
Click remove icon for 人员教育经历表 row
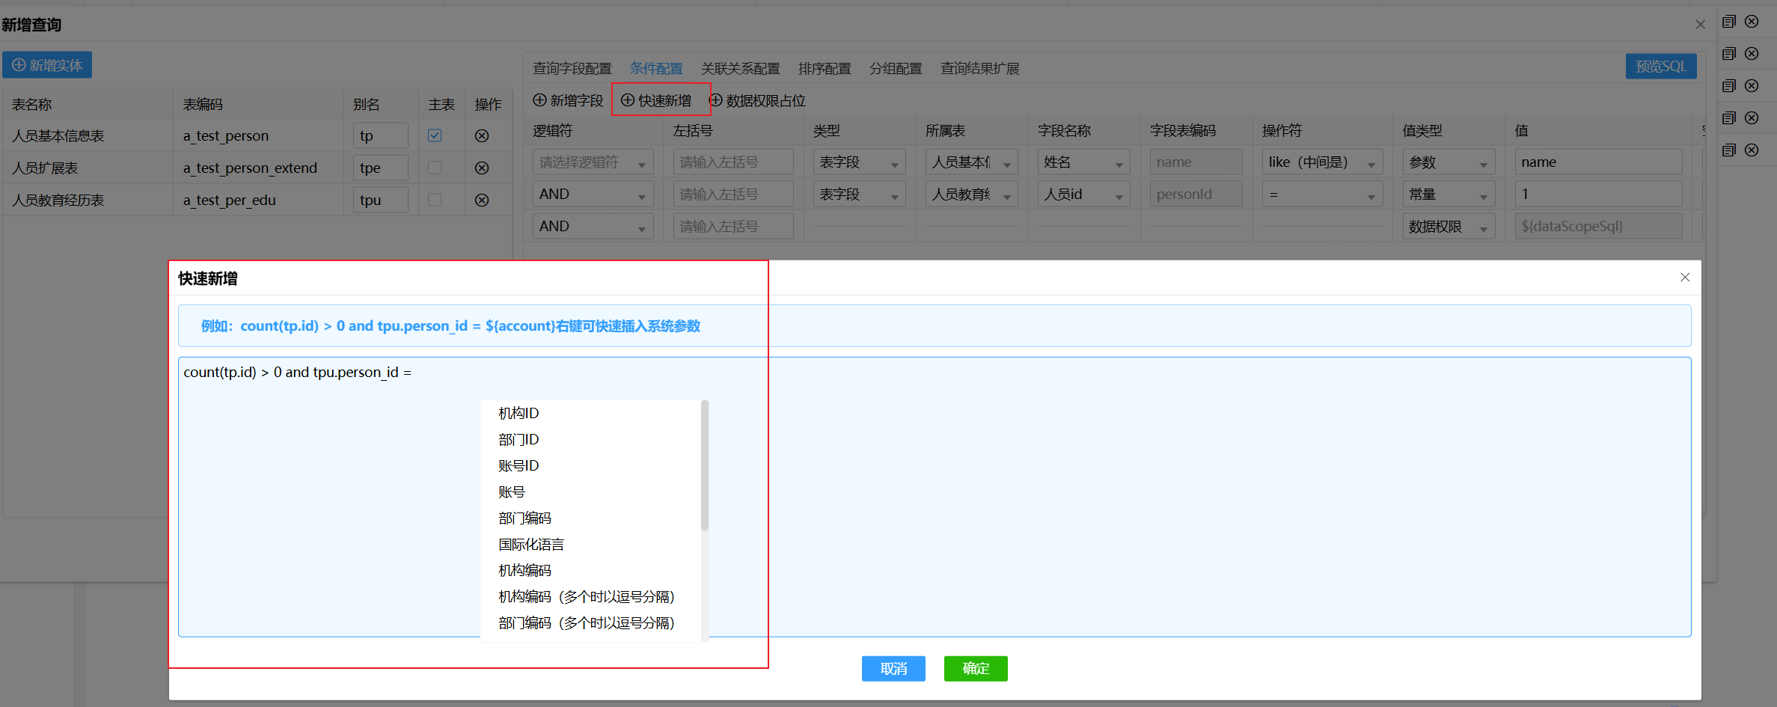pyautogui.click(x=482, y=201)
